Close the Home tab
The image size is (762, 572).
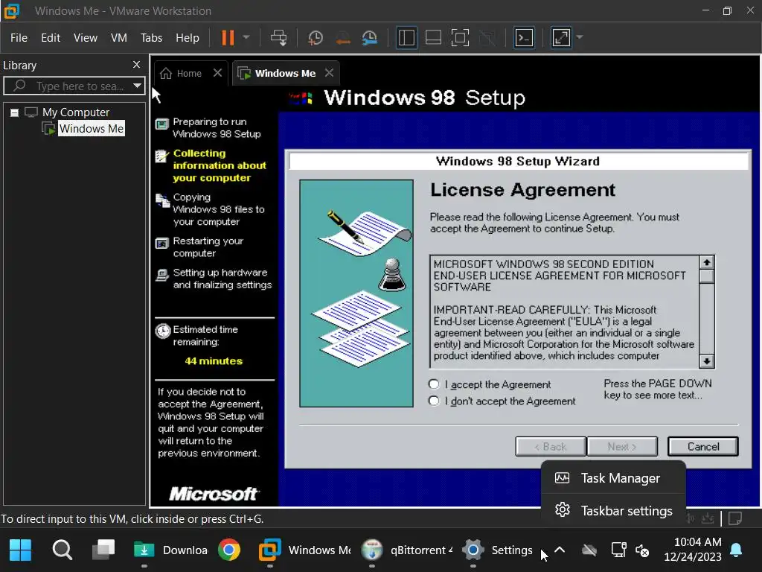(217, 73)
